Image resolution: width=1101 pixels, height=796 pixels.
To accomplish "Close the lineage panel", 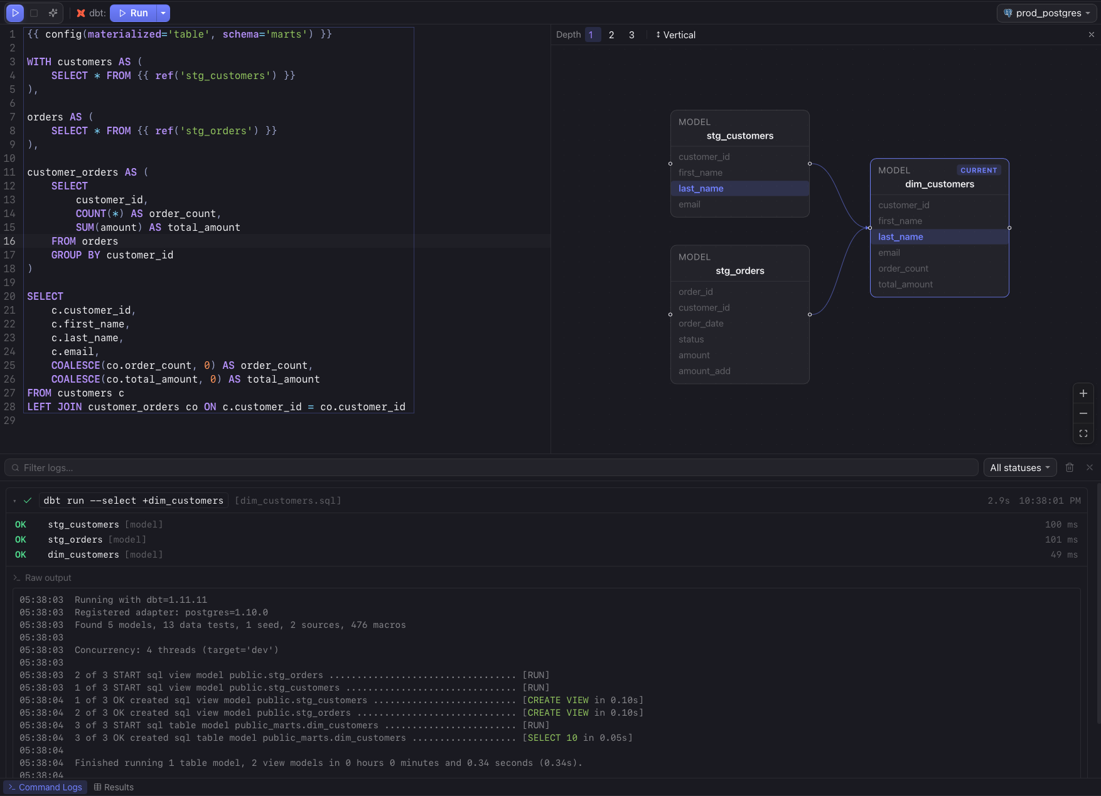I will (1091, 35).
